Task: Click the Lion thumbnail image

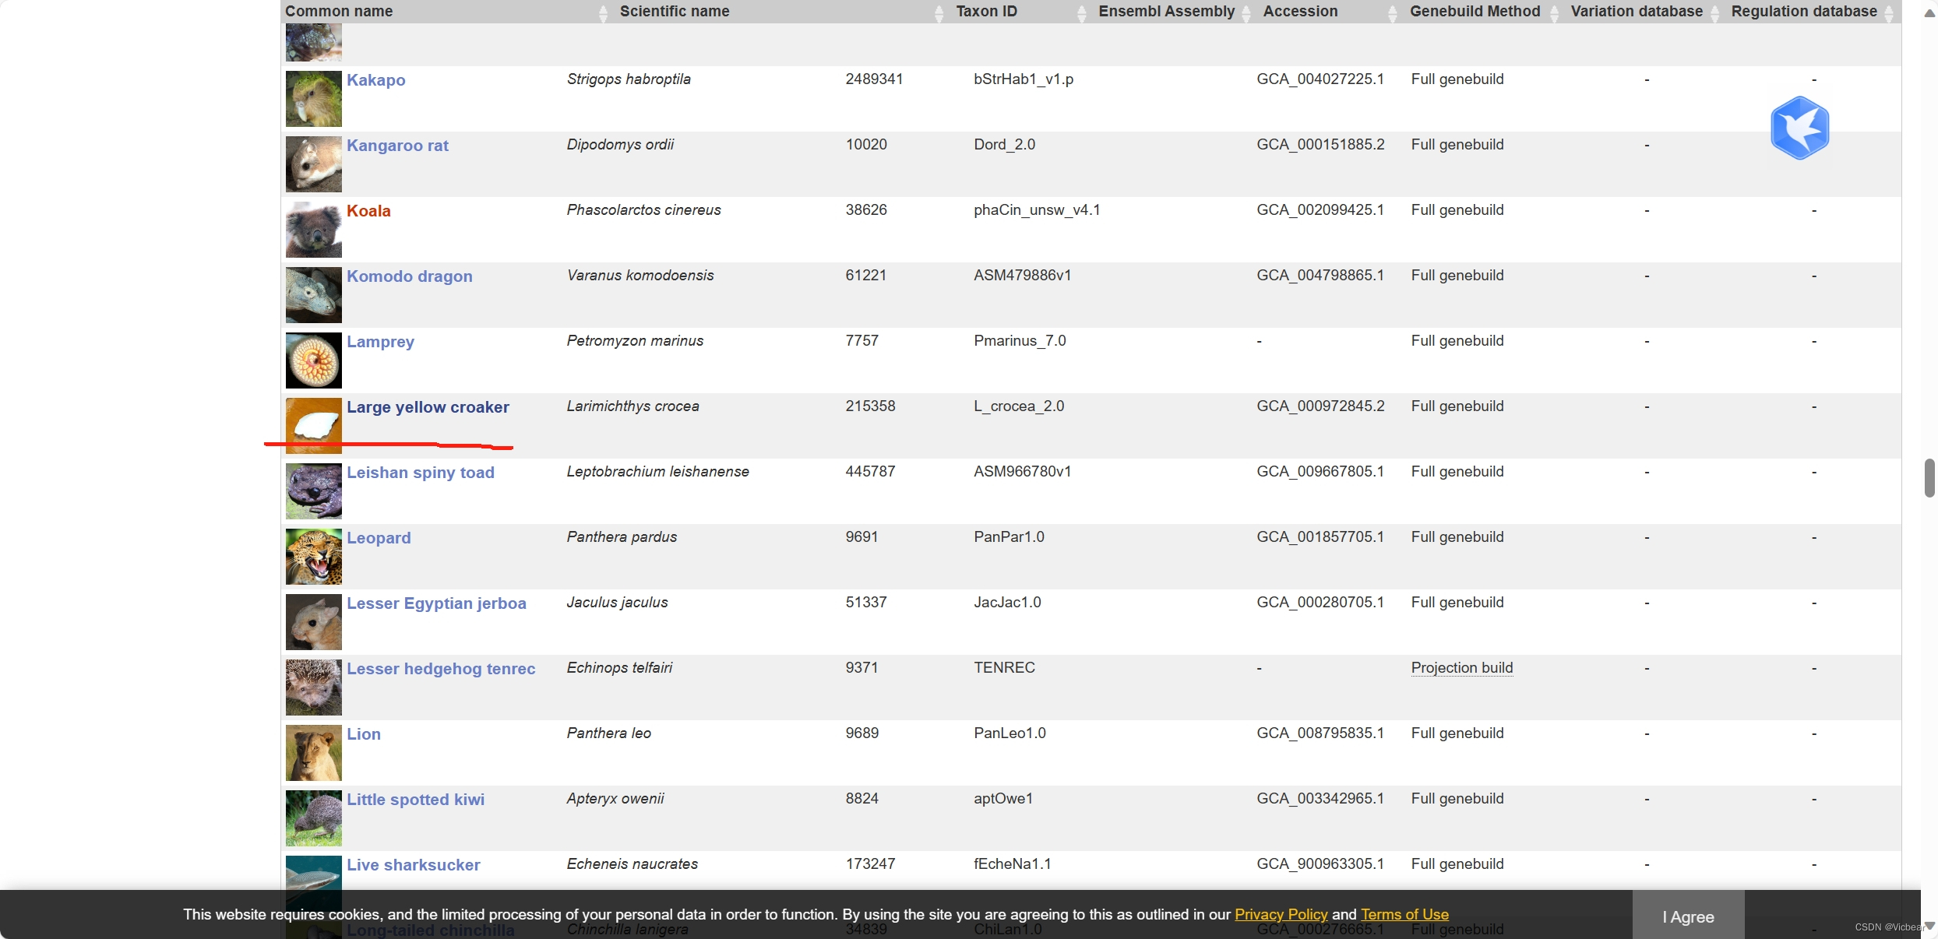Action: point(313,753)
